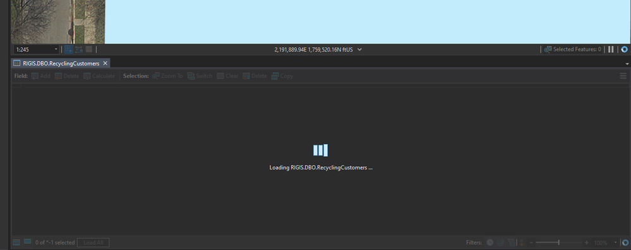Show all records view icon
This screenshot has width=631, height=250.
16,242
